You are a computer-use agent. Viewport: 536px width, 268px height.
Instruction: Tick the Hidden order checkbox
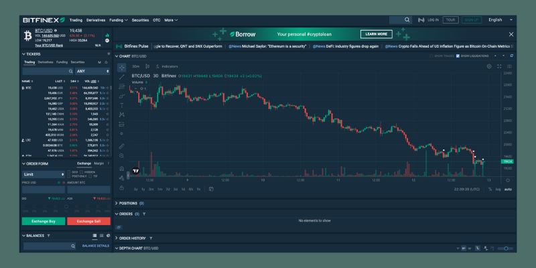(x=81, y=172)
